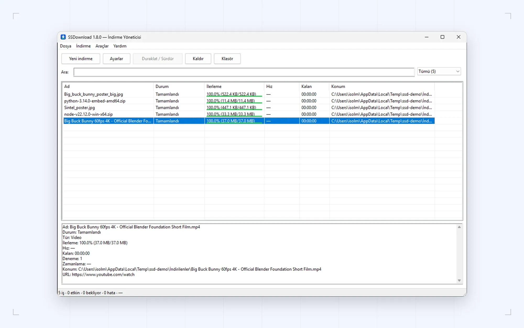Close the SSDownload window

click(x=458, y=37)
